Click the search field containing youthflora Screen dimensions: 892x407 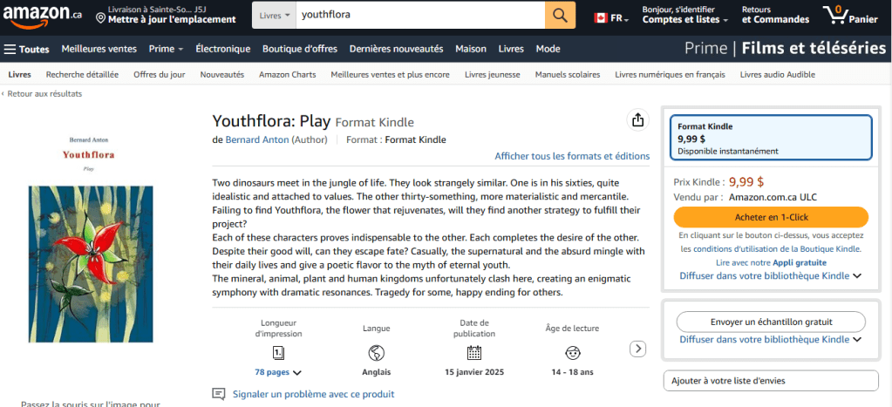[419, 16]
